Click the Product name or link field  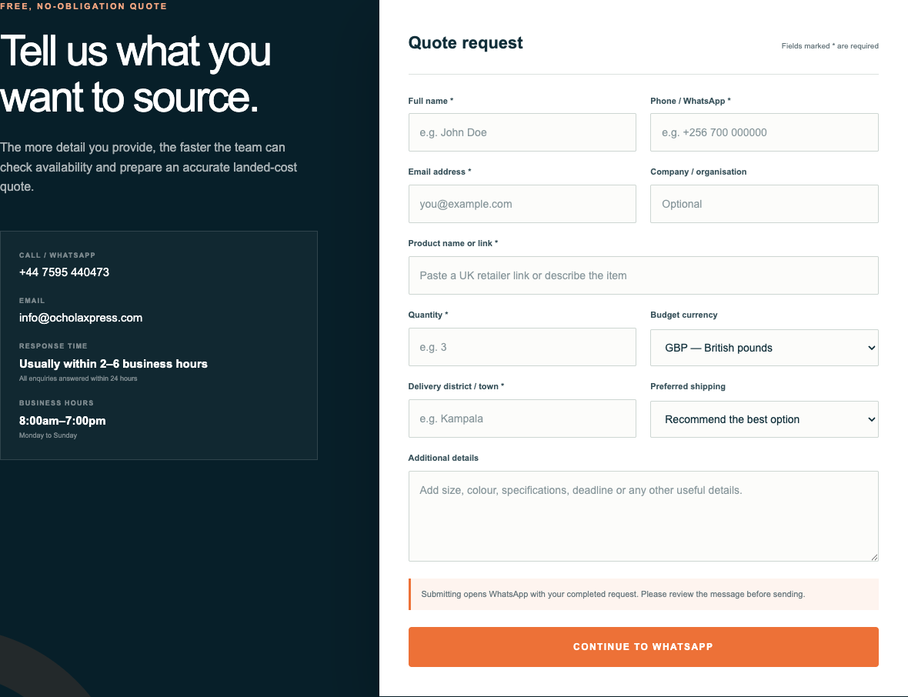[x=643, y=275]
